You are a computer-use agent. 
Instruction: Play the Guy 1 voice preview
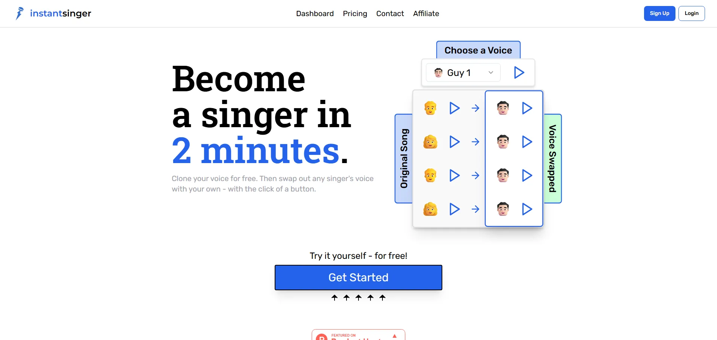(519, 73)
